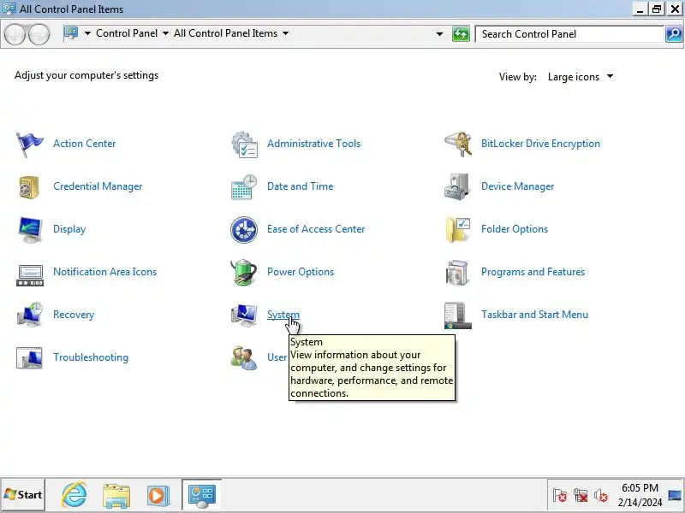685x513 pixels.
Task: Click the search magnifier button
Action: [x=674, y=33]
